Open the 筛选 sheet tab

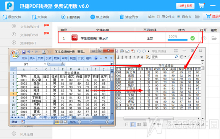coord(54,118)
